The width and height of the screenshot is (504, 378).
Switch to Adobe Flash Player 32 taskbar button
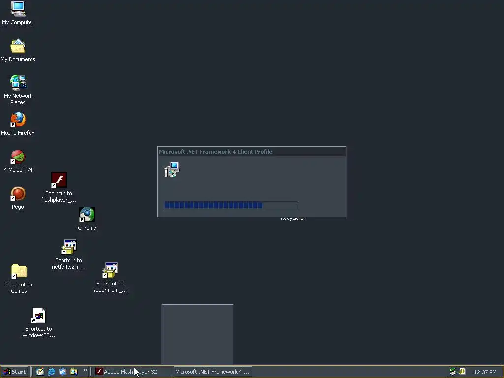click(133, 372)
